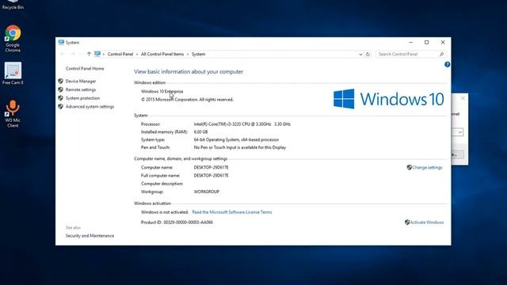Launch Free Cam 8 desktop shortcut
The image size is (507, 285).
(13, 74)
